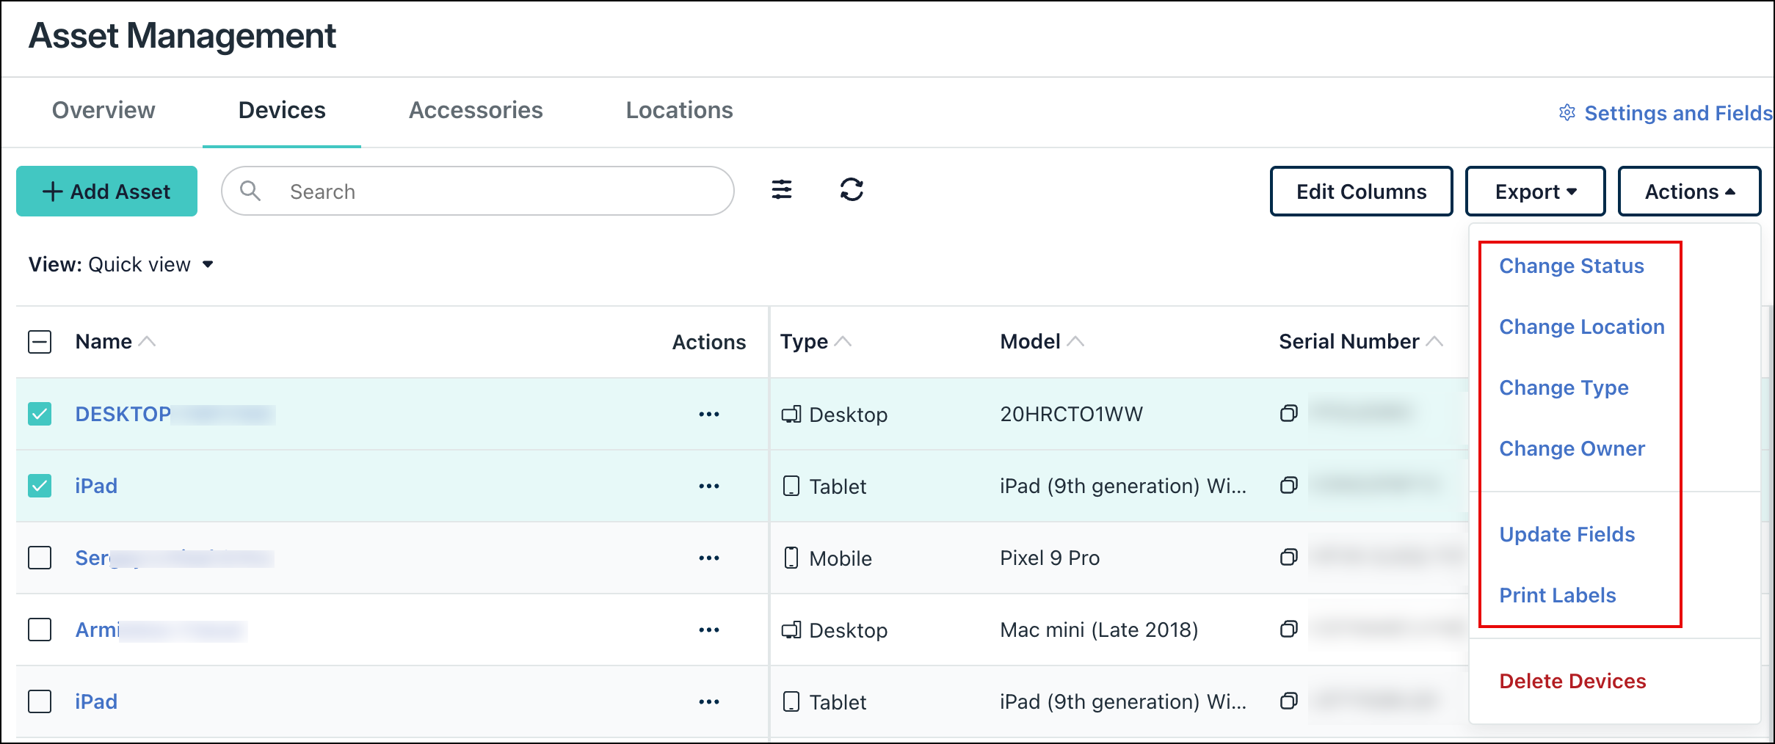Viewport: 1775px width, 744px height.
Task: Open the three-dot menu for DESKTOP device
Action: coord(708,413)
